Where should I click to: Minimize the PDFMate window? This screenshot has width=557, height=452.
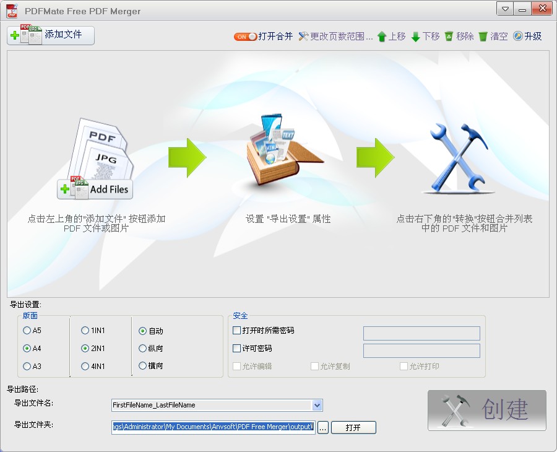pyautogui.click(x=522, y=9)
